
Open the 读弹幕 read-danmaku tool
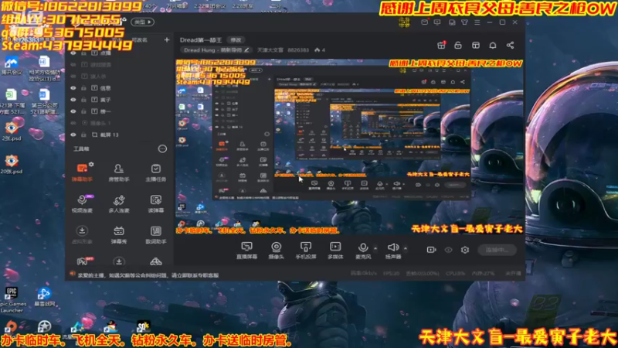click(156, 203)
